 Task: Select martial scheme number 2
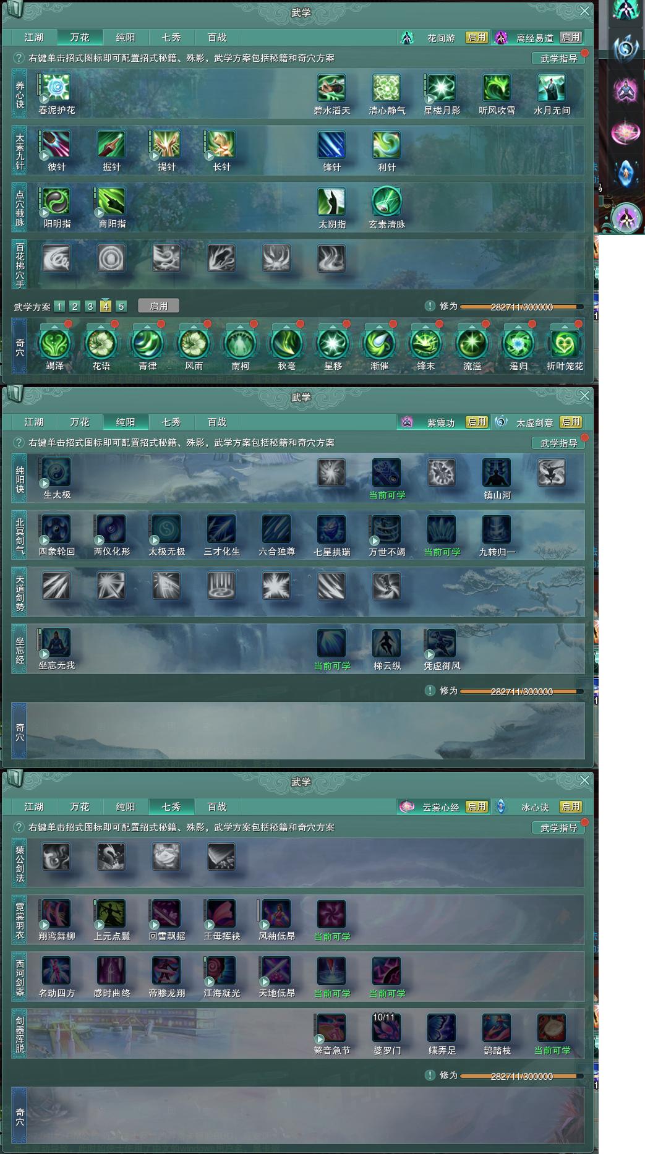pos(75,306)
